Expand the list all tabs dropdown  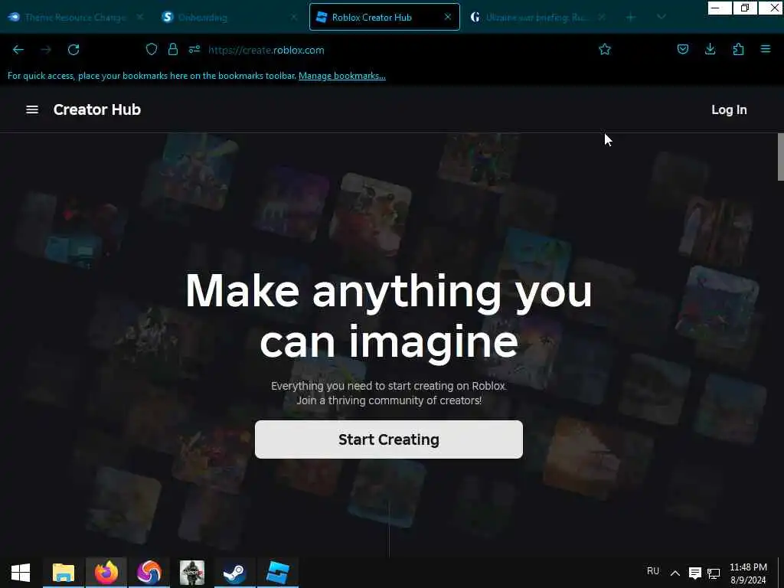[661, 17]
